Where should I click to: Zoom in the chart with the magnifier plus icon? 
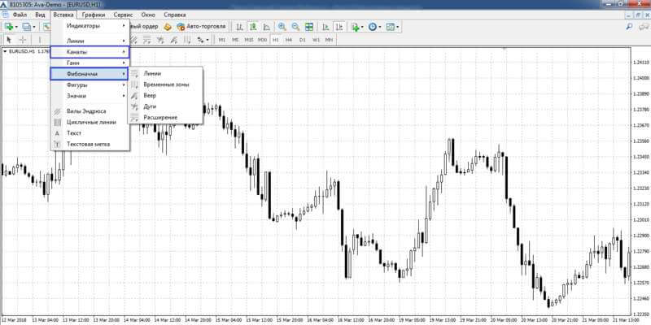tap(282, 27)
